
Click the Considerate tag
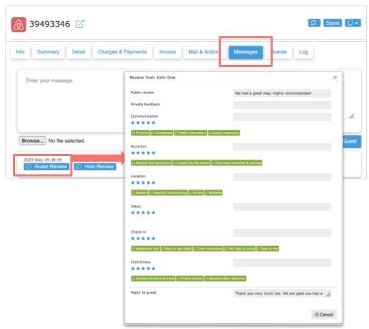[162, 133]
